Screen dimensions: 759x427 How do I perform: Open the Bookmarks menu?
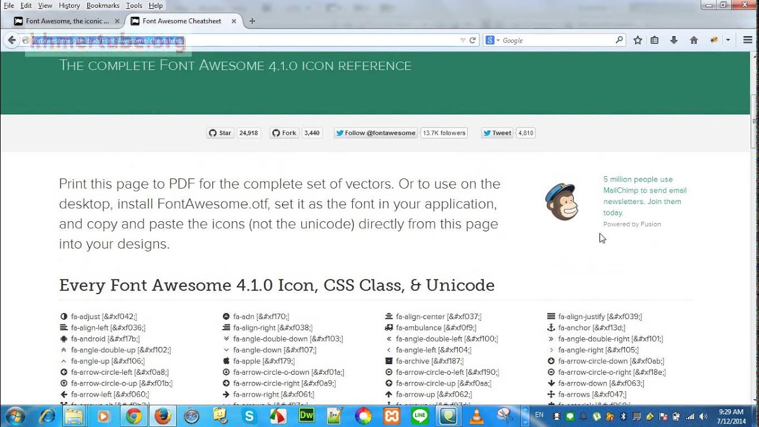point(103,5)
